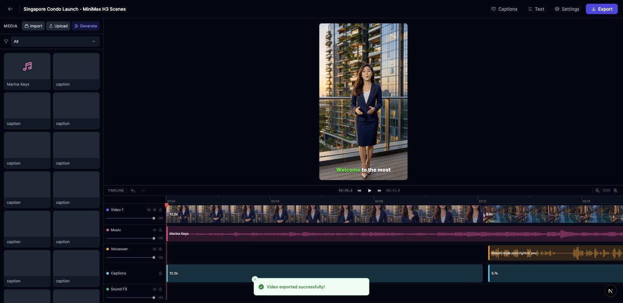This screenshot has width=623, height=303.
Task: Click the red playhead marker at 00:00
Action: pos(166,205)
